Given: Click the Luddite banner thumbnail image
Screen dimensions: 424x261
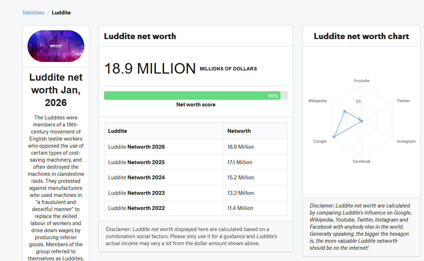Looking at the screenshot, I should coord(56,46).
